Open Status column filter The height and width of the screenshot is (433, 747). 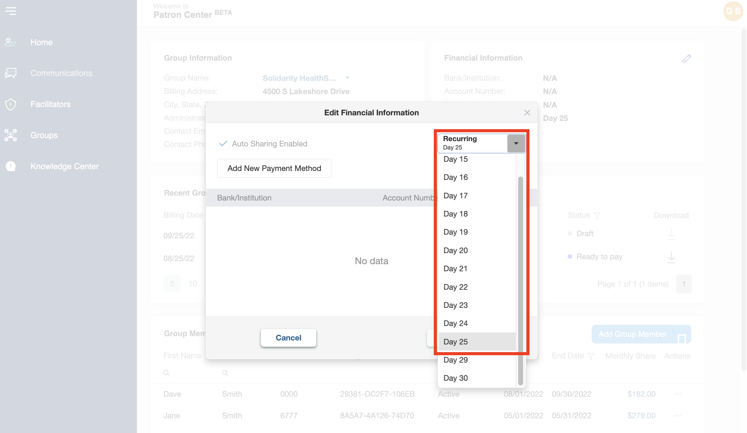(597, 216)
